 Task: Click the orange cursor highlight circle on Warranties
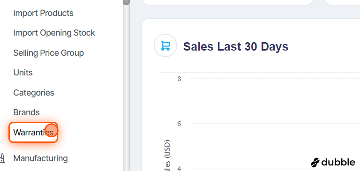click(51, 130)
